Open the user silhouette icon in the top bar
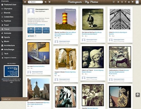141x109 pixels. tap(129, 2)
